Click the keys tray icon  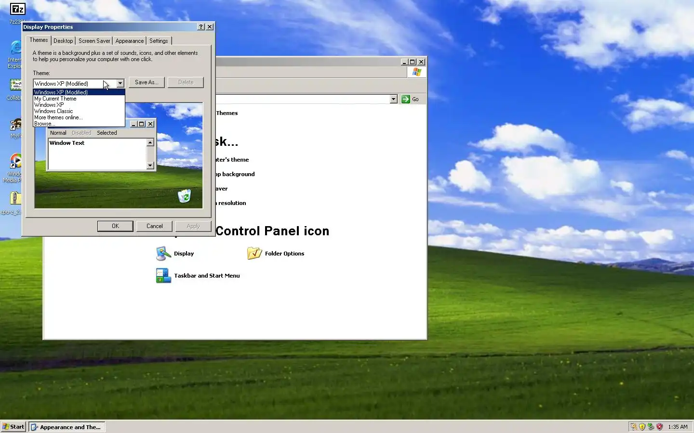(634, 427)
